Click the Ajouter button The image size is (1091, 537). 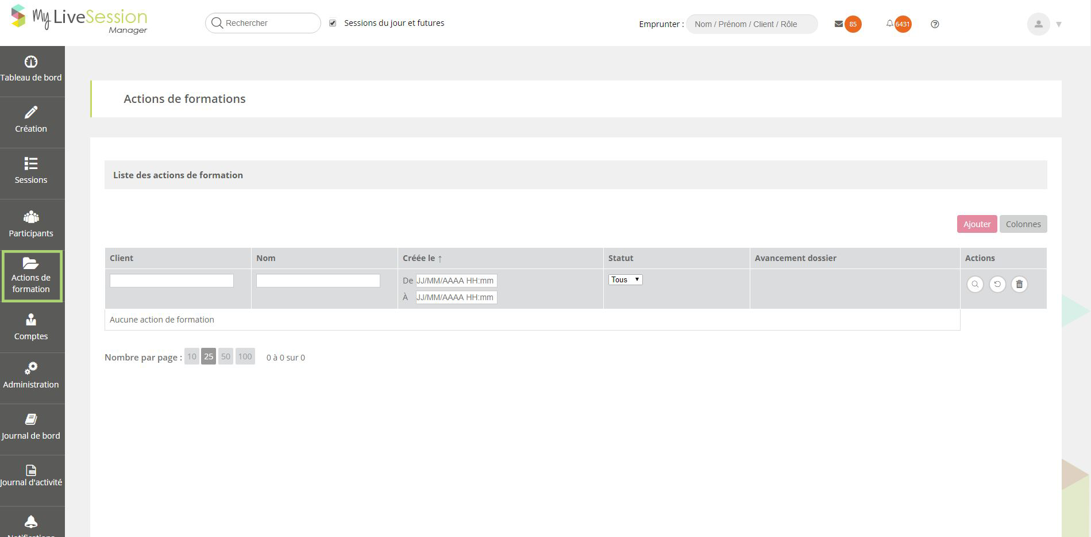point(977,224)
